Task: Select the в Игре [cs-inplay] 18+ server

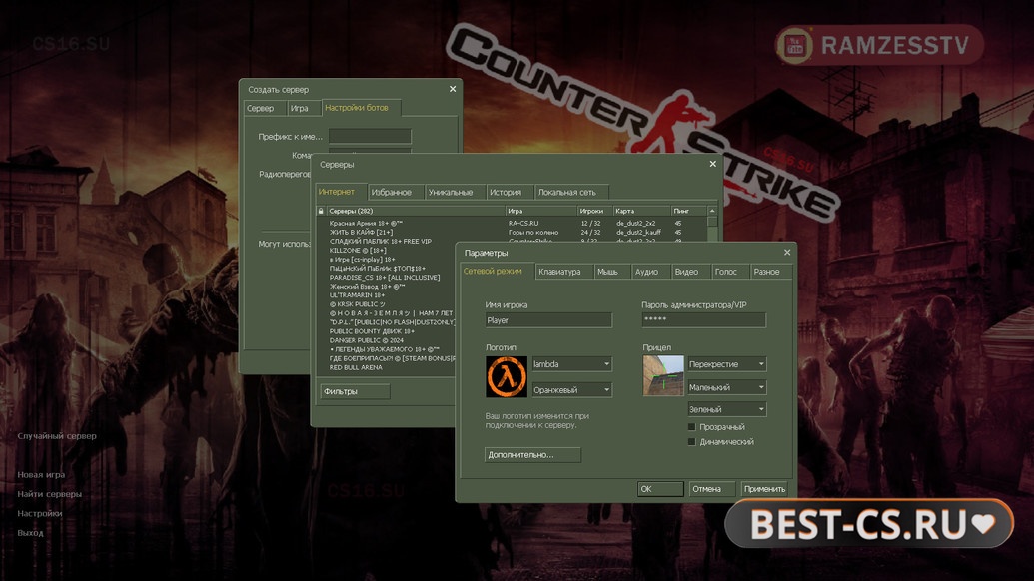Action: pyautogui.click(x=386, y=259)
